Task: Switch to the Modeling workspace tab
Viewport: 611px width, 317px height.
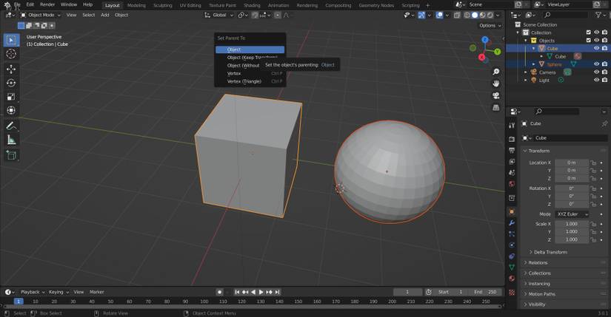Action: (136, 5)
